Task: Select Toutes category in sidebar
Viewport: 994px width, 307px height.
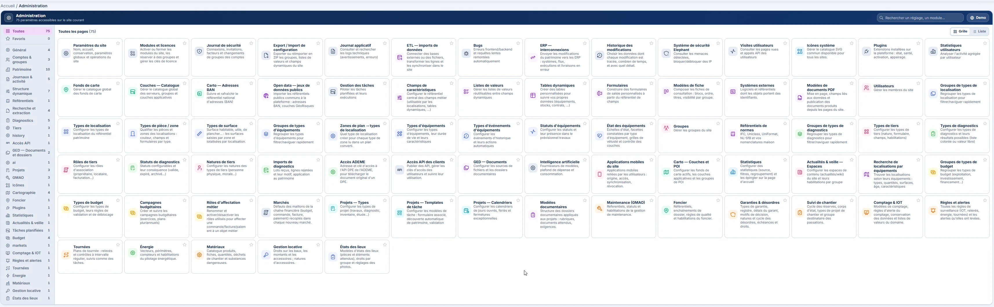Action: point(28,31)
